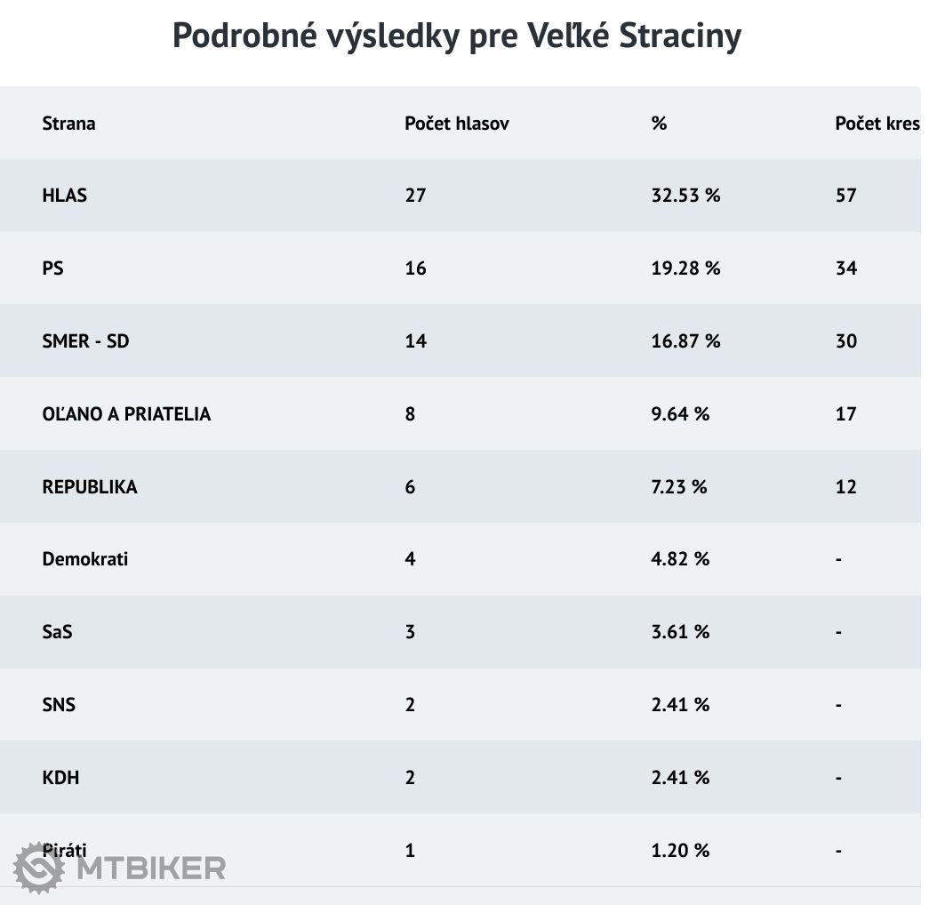
Task: Click the 19.28 % percentage cell
Action: (685, 268)
